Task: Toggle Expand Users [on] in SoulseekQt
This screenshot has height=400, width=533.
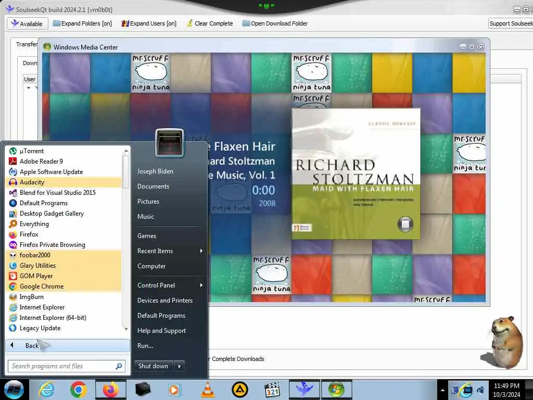Action: [149, 23]
